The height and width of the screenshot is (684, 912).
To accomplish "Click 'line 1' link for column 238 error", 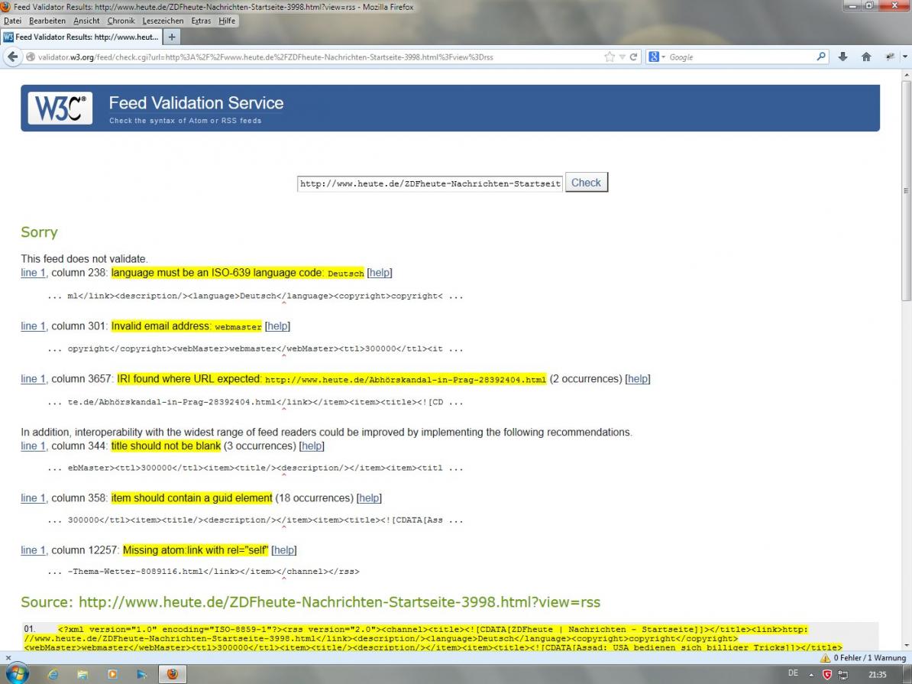I will [33, 273].
